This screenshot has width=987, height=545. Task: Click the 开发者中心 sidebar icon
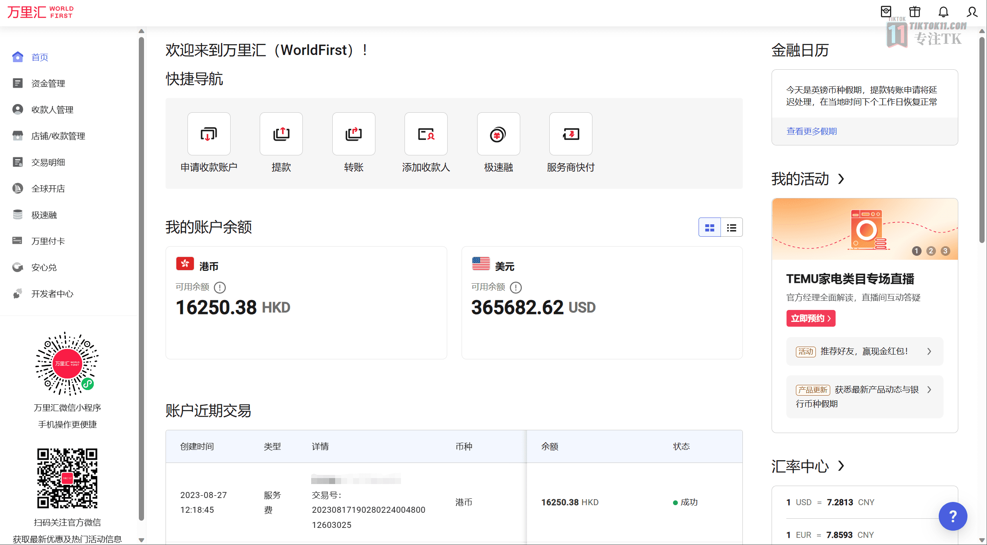18,294
